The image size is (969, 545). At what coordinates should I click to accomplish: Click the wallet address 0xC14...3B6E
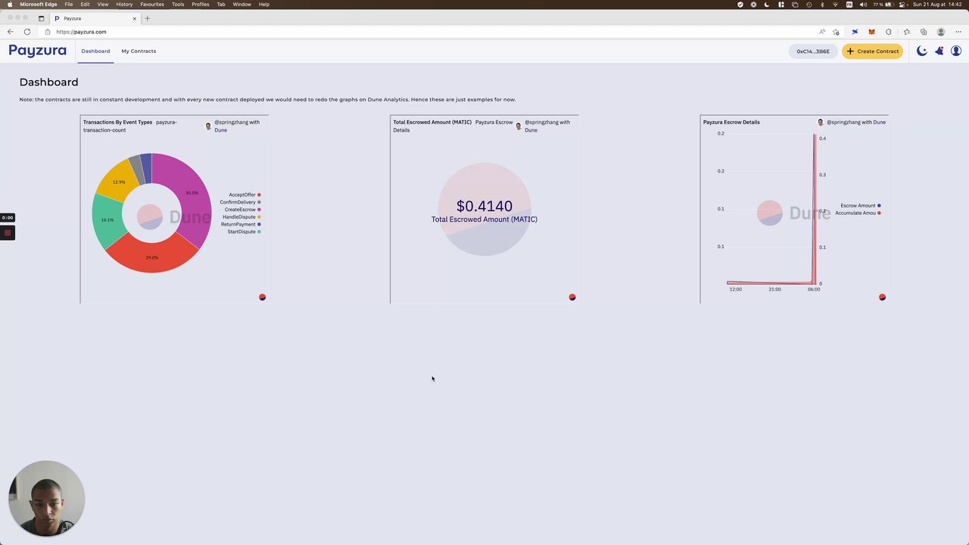813,51
